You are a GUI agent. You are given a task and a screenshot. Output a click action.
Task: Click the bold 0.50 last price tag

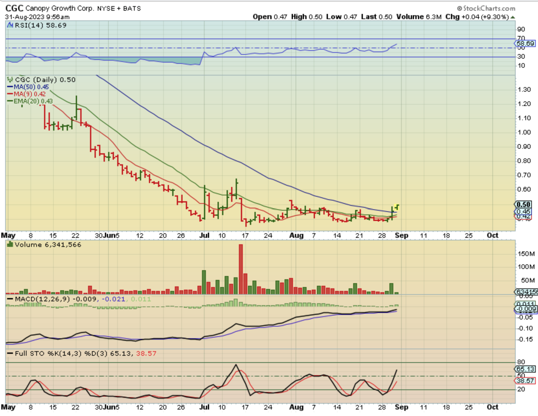pos(523,204)
